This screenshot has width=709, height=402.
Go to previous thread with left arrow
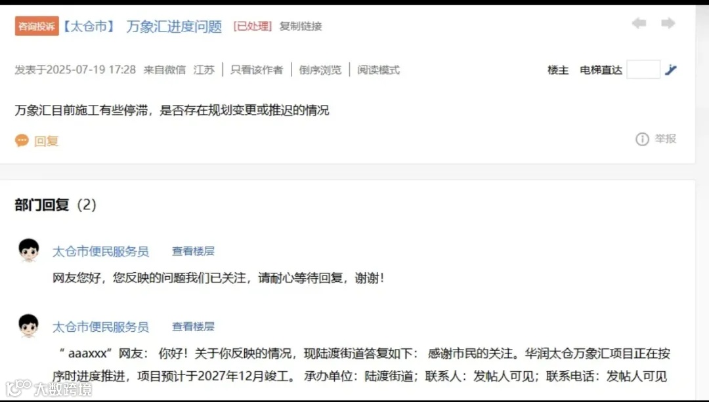(639, 23)
